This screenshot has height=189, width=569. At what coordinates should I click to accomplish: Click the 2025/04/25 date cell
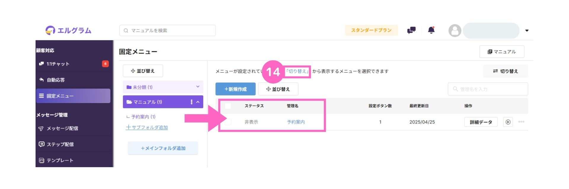(422, 122)
